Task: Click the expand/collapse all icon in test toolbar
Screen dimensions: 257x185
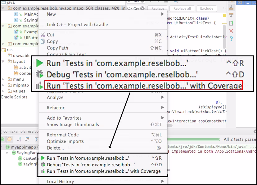Action: tap(36, 139)
